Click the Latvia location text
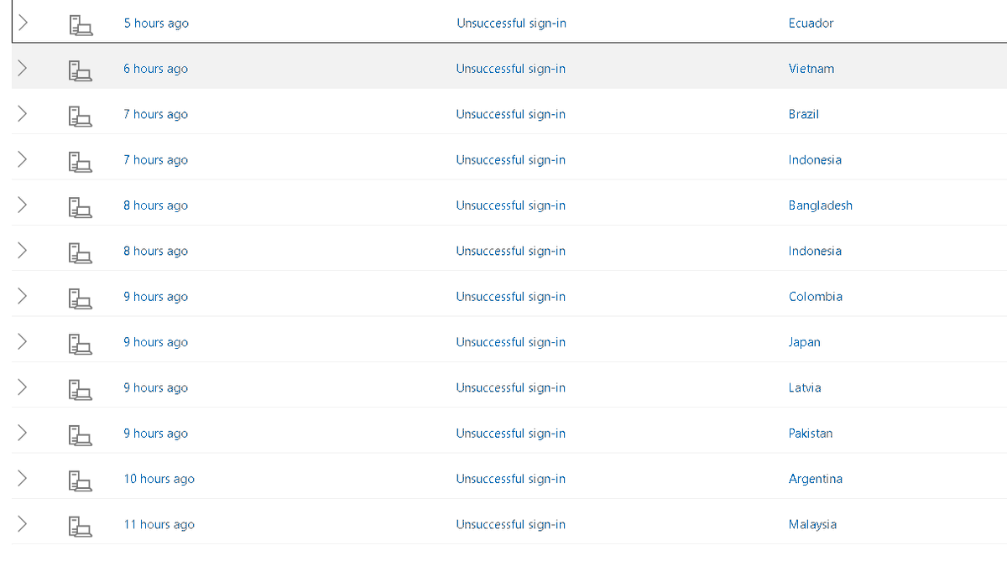The image size is (1007, 561). (805, 387)
